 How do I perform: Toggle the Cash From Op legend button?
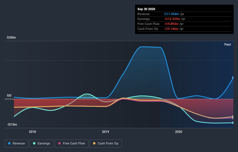[106, 144]
